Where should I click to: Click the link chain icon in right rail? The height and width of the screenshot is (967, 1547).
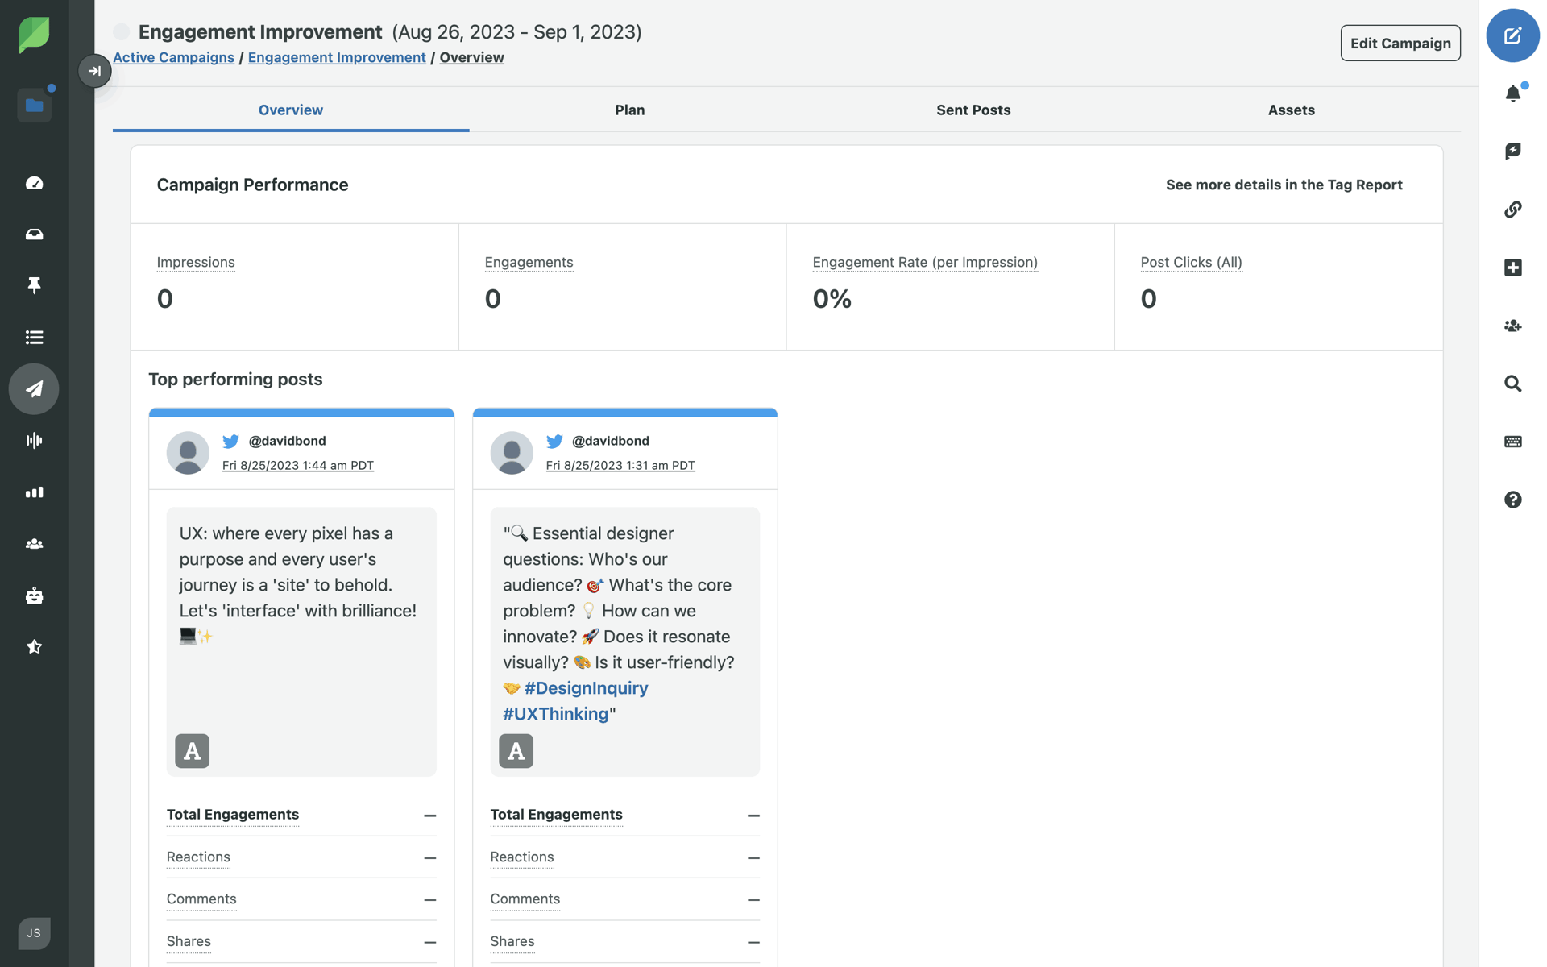coord(1513,210)
